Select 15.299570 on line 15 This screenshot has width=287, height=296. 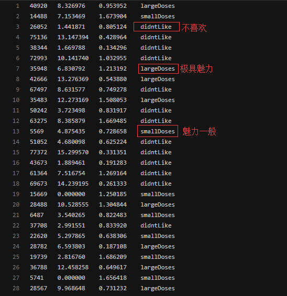pyautogui.click(x=73, y=152)
